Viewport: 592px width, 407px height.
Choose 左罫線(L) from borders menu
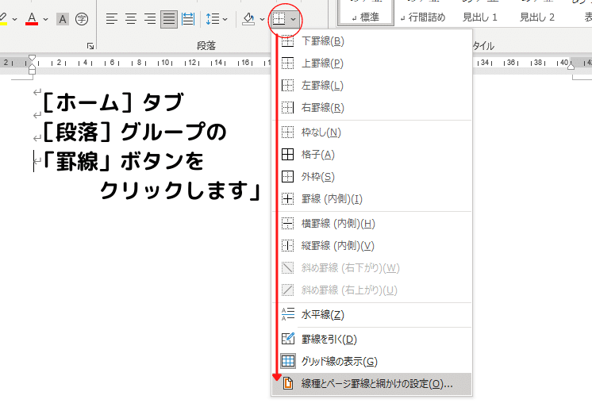point(372,86)
